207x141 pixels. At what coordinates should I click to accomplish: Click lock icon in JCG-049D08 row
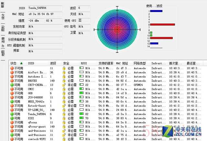click(64, 97)
